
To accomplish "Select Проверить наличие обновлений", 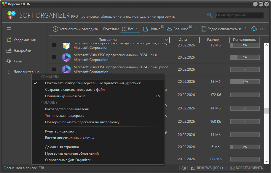I will click(98, 153).
